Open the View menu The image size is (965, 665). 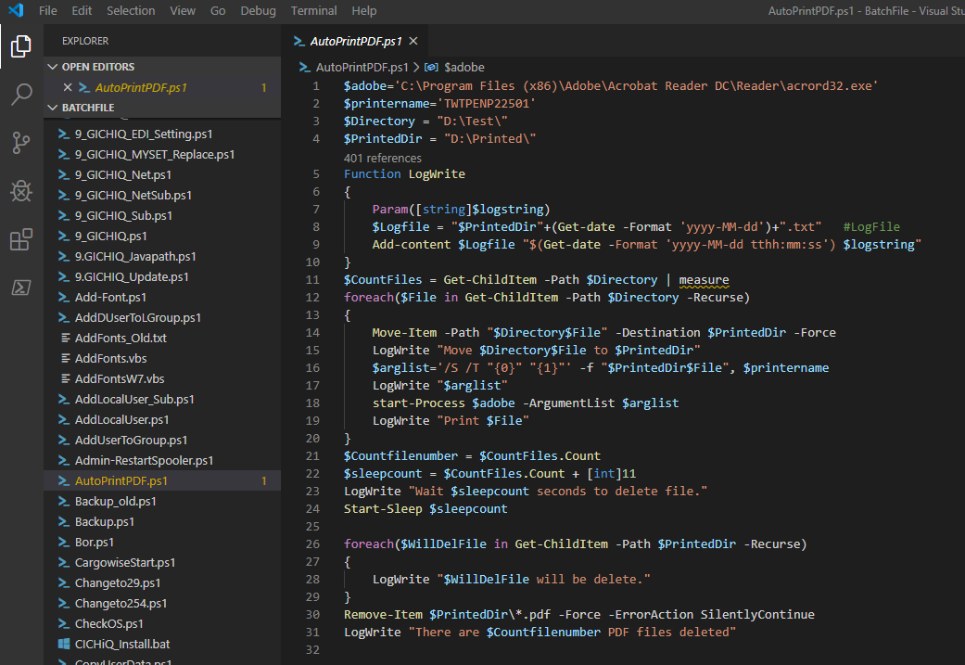coord(183,10)
